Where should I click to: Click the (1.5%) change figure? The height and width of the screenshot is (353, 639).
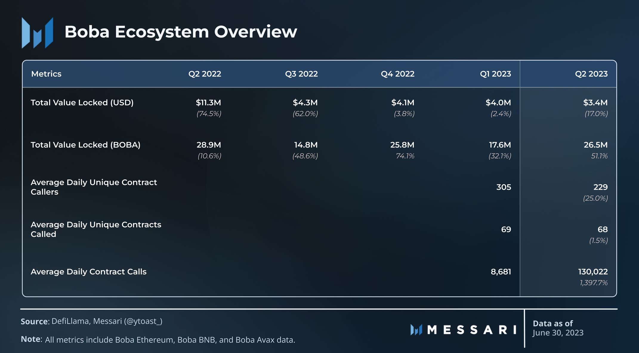[x=598, y=241]
